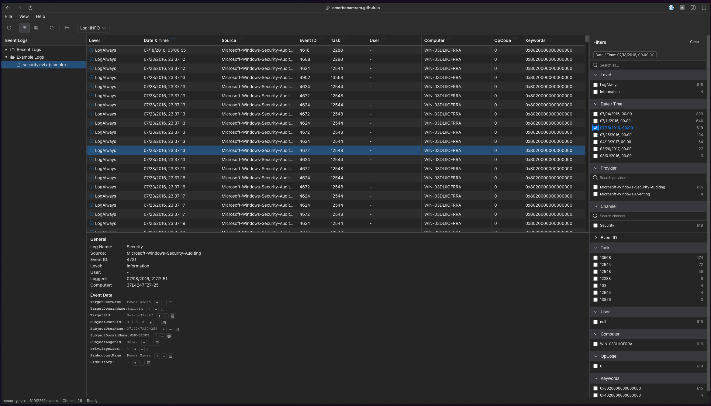Click the open file icon in toolbar

pyautogui.click(x=9, y=28)
